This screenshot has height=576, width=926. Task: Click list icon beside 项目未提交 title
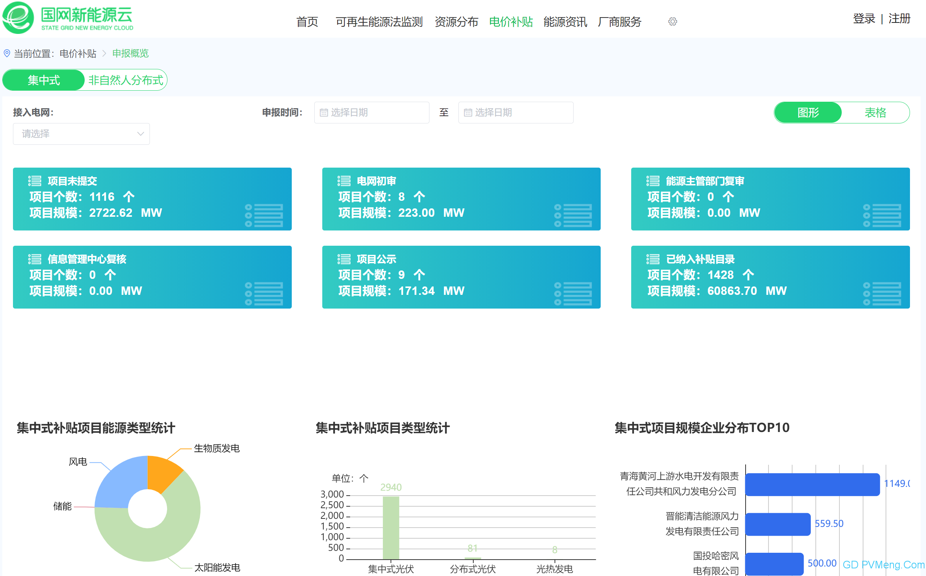[x=35, y=181]
